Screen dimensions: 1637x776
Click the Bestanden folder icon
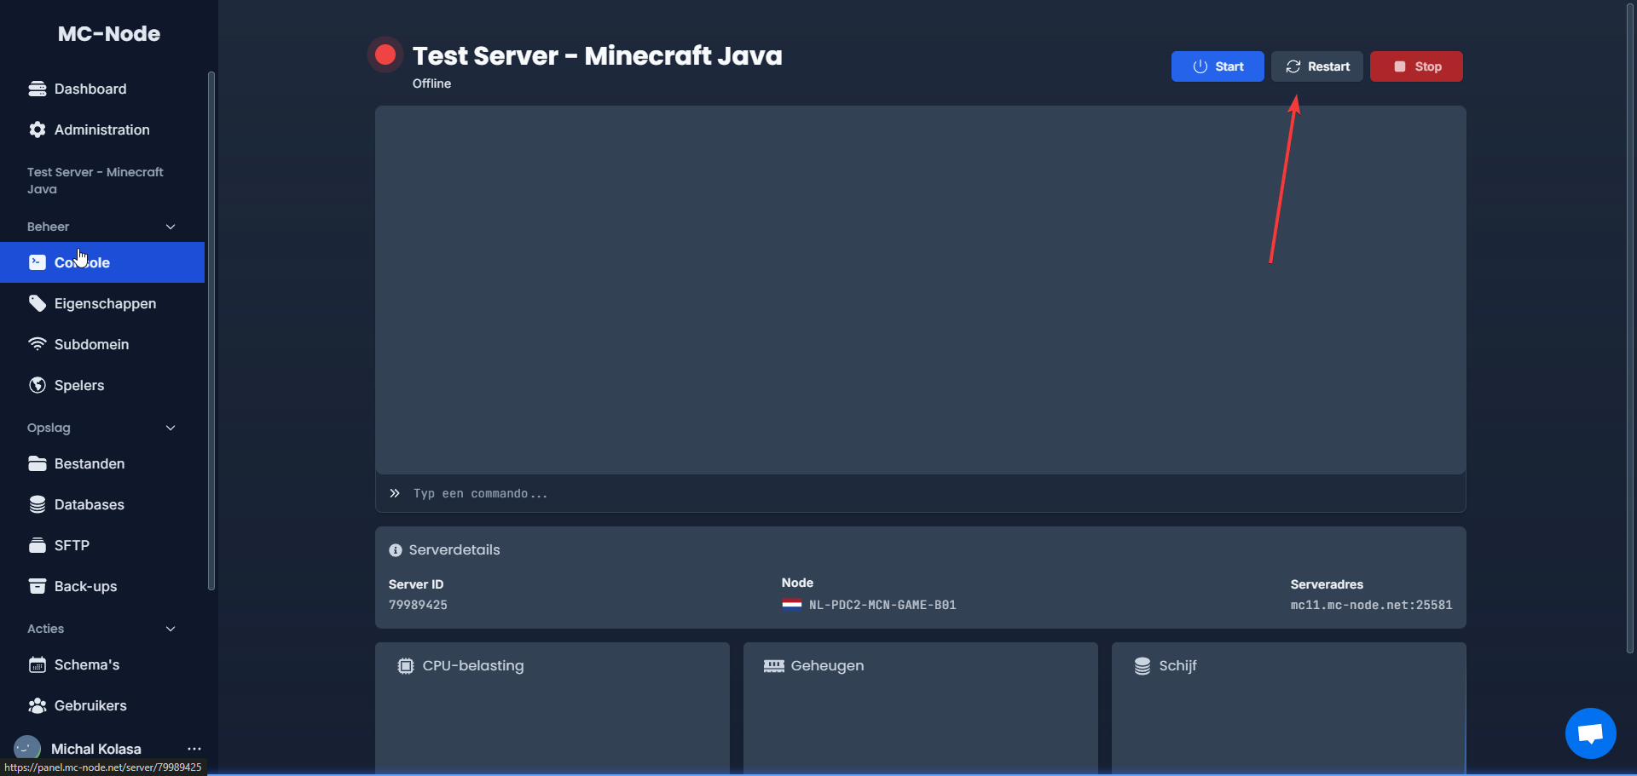[37, 463]
